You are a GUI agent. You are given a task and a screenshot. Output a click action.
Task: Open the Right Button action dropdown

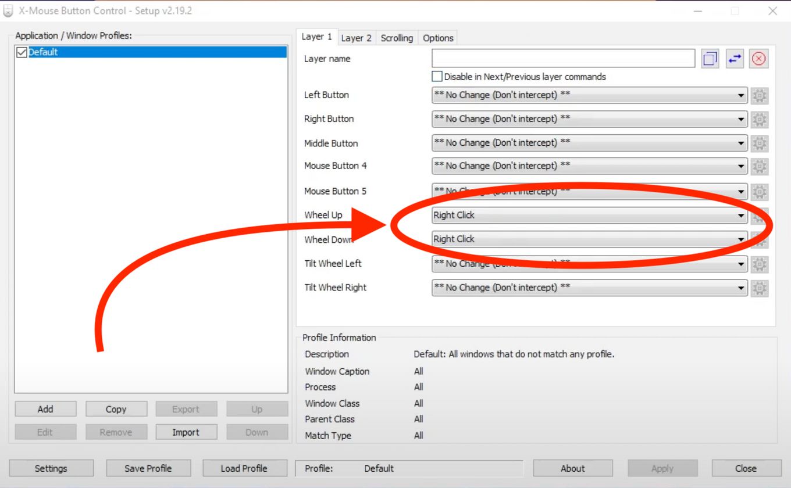(741, 119)
